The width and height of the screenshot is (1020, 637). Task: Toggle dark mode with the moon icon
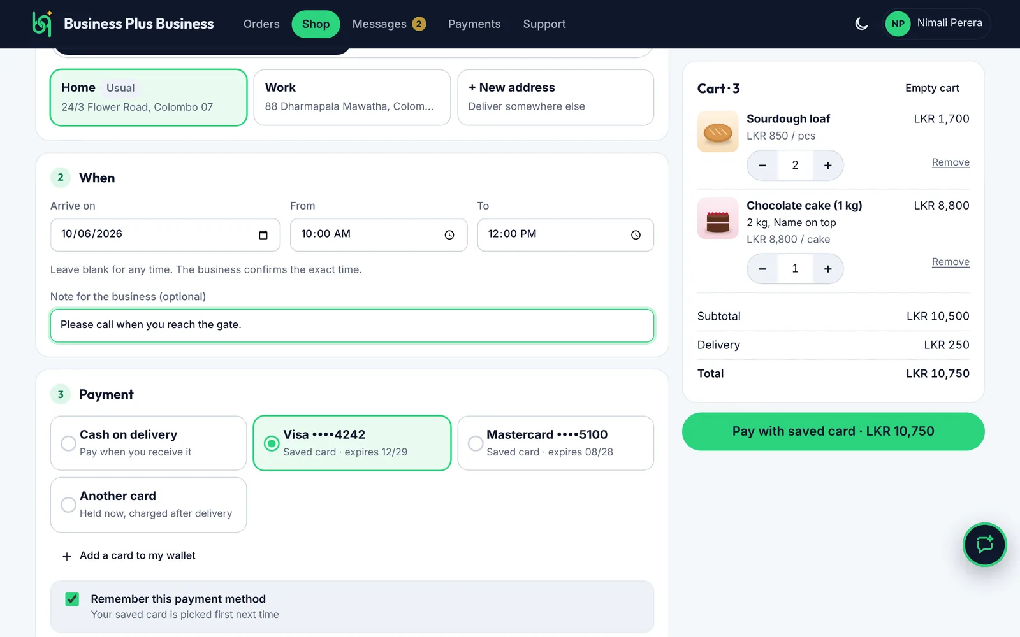pyautogui.click(x=861, y=24)
